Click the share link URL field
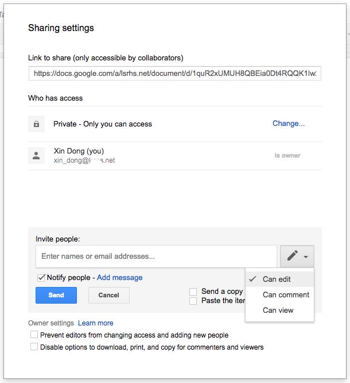Image resolution: width=350 pixels, height=383 pixels. pyautogui.click(x=174, y=74)
